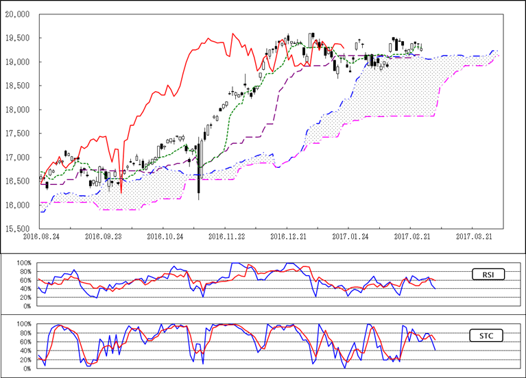The image size is (526, 378).
Task: Click the 100% label in the RSI panel
Action: click(x=23, y=263)
